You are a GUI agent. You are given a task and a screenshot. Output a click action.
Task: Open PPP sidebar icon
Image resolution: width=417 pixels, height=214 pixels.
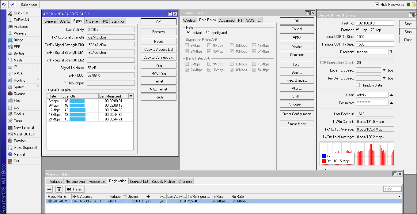tap(10, 47)
